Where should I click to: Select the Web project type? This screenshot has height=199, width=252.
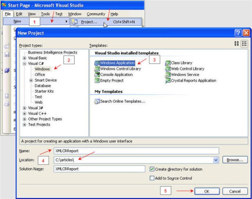coord(39,102)
